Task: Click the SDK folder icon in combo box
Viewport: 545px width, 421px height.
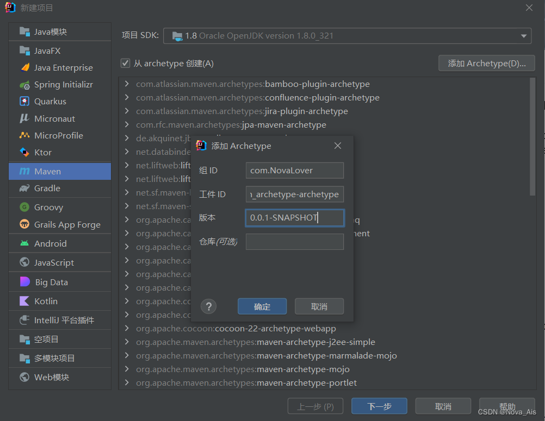Action: click(x=177, y=36)
